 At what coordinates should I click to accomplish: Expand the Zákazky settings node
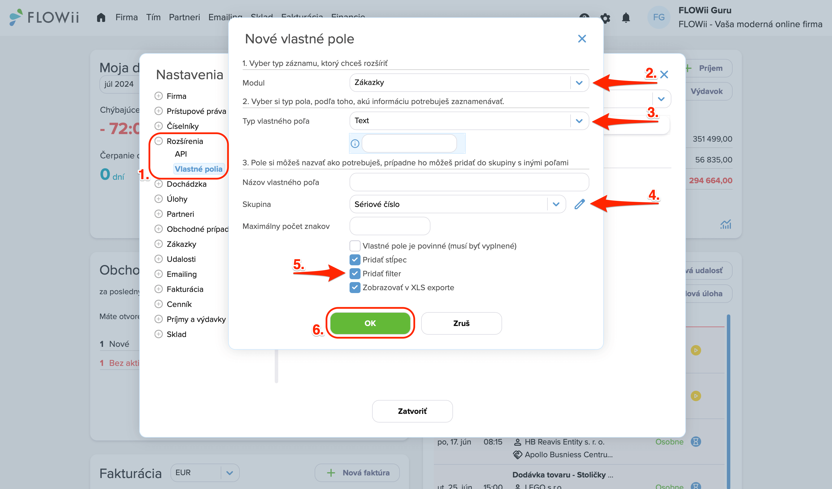coord(159,244)
